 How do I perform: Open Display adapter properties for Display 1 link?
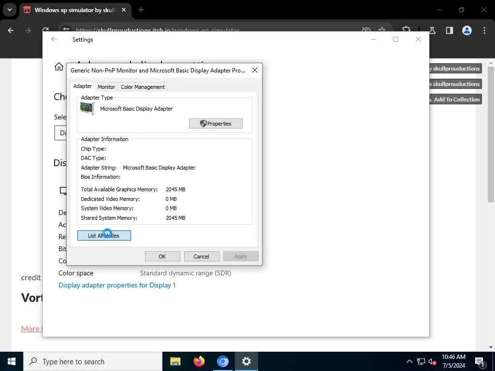pyautogui.click(x=117, y=285)
